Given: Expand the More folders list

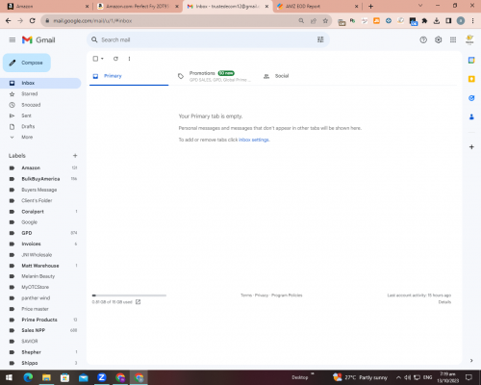Looking at the screenshot, I should pyautogui.click(x=27, y=137).
